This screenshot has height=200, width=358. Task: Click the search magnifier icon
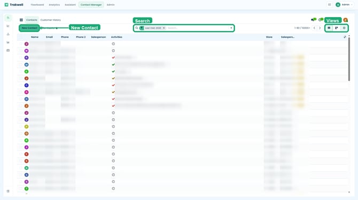137,28
